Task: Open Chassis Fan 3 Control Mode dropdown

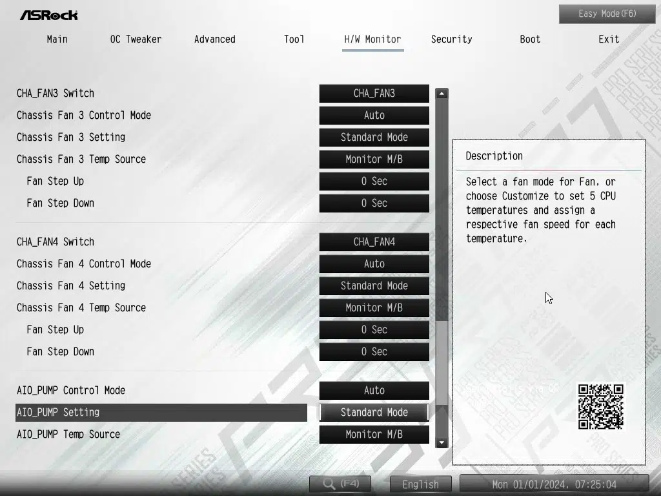Action: [374, 116]
